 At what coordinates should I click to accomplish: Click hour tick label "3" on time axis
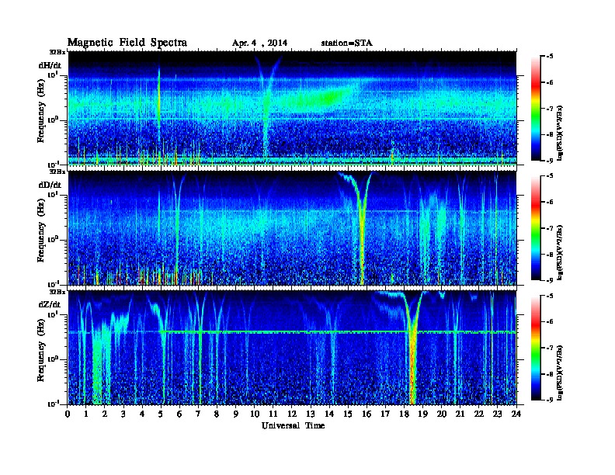tap(123, 414)
